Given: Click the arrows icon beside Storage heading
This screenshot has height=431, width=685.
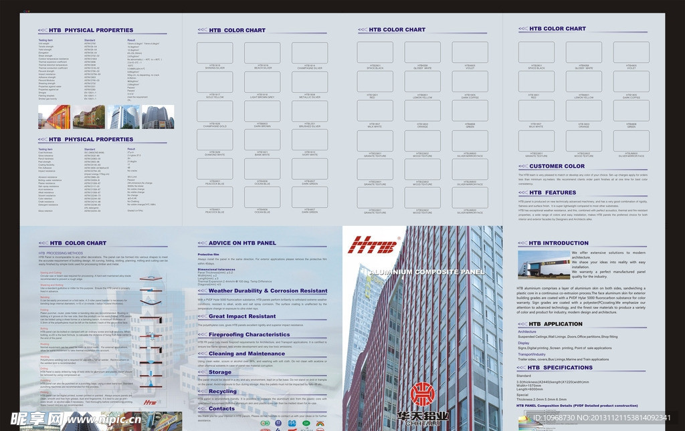Looking at the screenshot, I should click(x=202, y=372).
